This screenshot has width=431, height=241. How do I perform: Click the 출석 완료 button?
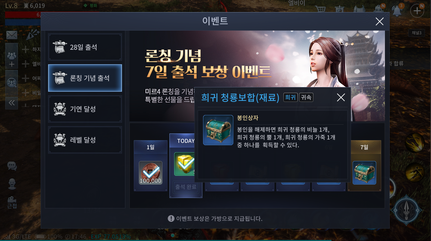[x=186, y=187]
